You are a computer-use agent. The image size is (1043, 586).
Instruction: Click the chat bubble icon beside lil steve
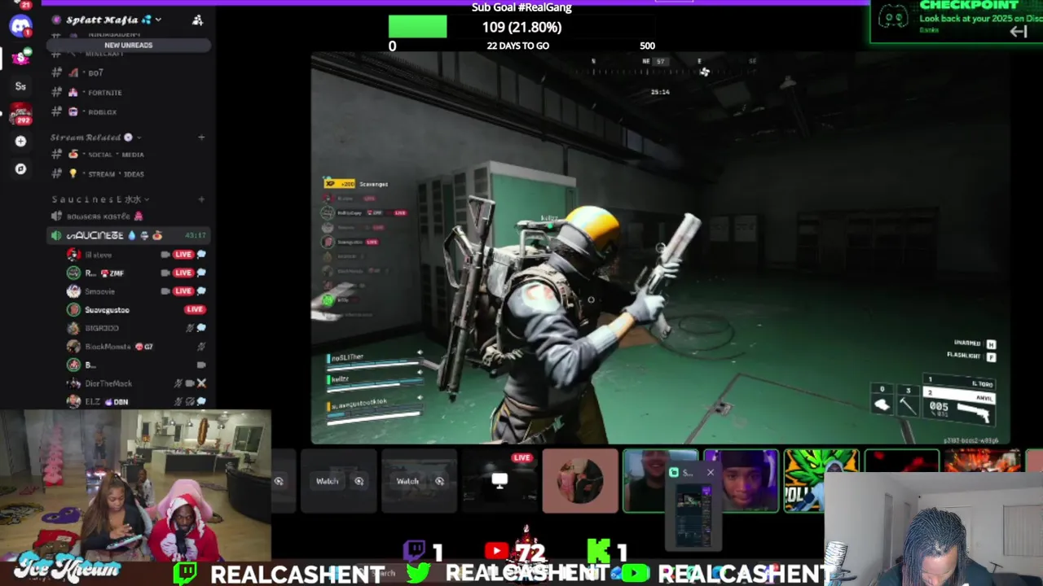(x=201, y=255)
